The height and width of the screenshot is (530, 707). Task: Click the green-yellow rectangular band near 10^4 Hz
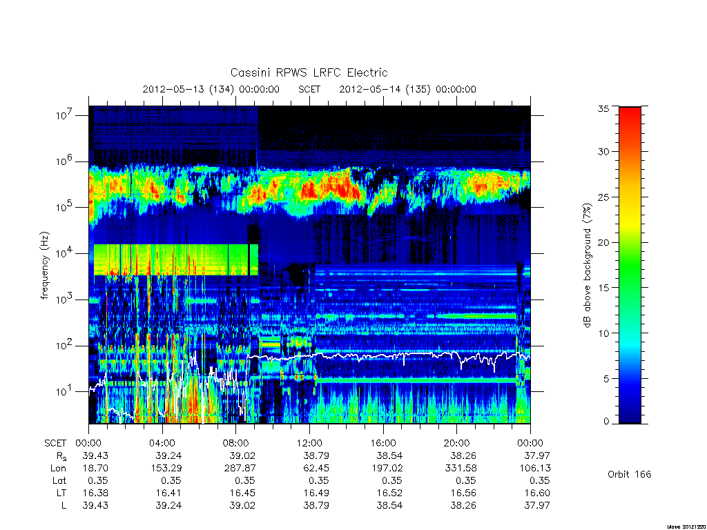tap(176, 260)
